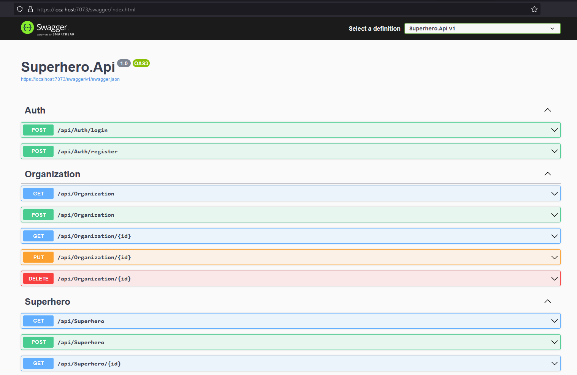
Task: Click the /api/Auth/login path text
Action: pos(82,130)
